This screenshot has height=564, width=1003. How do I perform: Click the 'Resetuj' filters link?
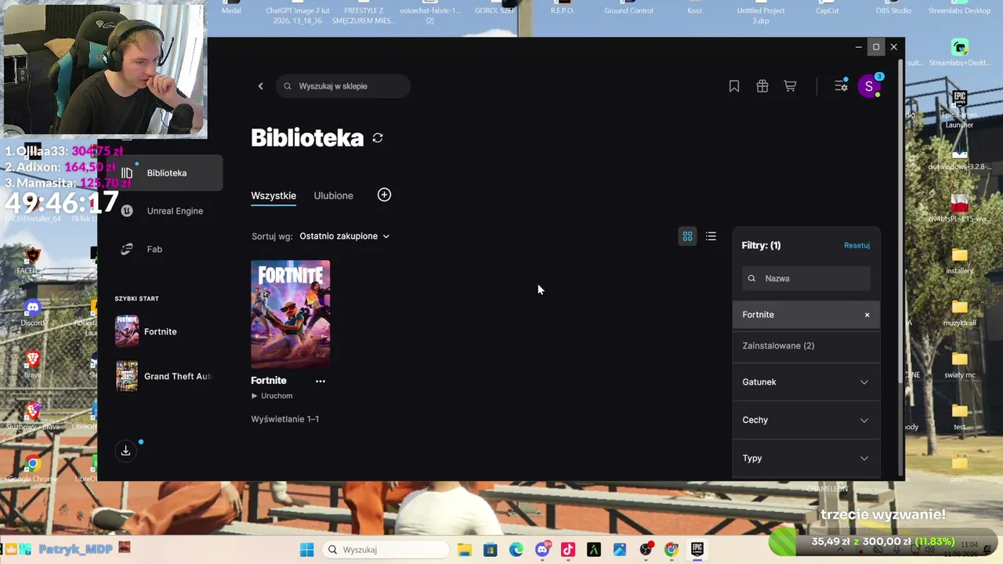856,245
